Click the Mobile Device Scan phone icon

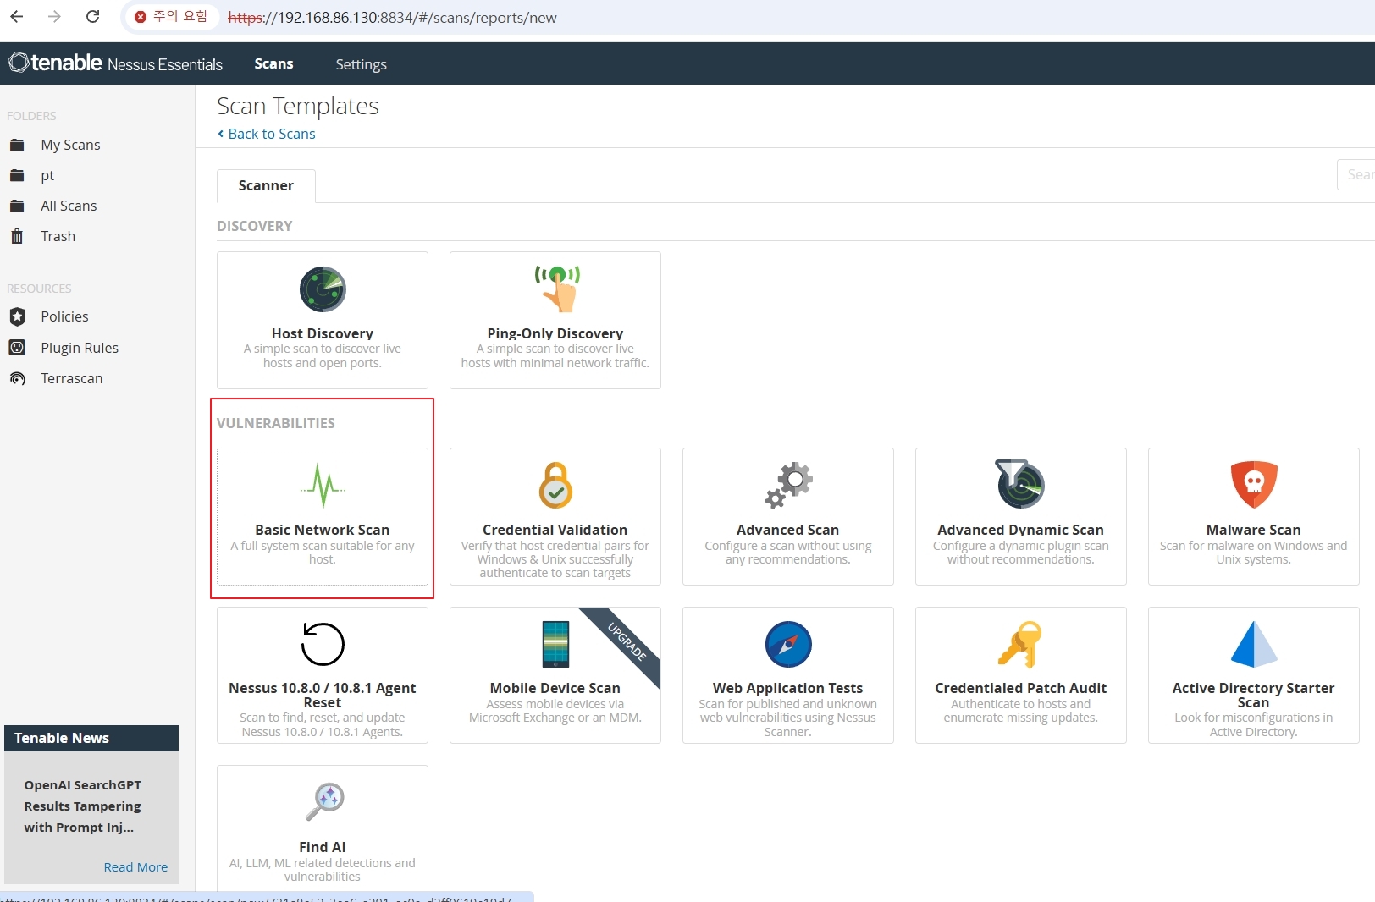coord(555,644)
